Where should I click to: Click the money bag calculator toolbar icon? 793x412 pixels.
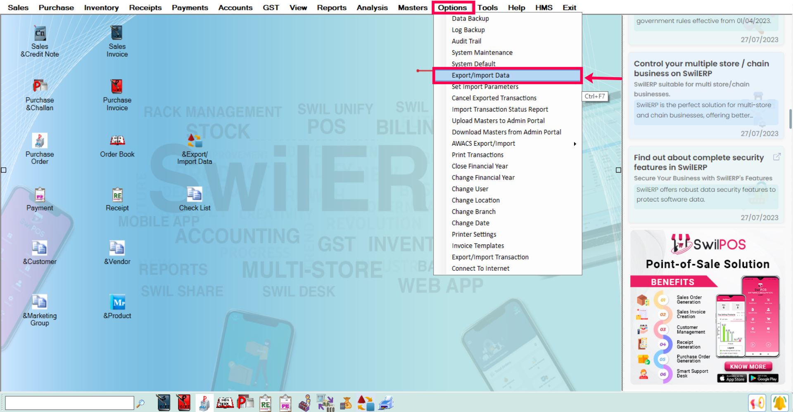click(x=346, y=403)
